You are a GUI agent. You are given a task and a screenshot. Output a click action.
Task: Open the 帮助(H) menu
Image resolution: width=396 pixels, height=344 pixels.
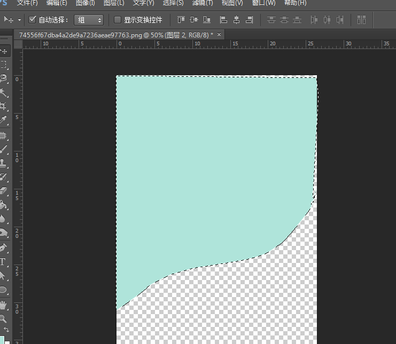[295, 3]
